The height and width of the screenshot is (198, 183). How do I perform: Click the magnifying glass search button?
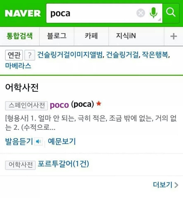click(171, 13)
